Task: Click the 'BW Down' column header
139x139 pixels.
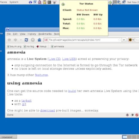Action: pyautogui.click(x=83, y=15)
